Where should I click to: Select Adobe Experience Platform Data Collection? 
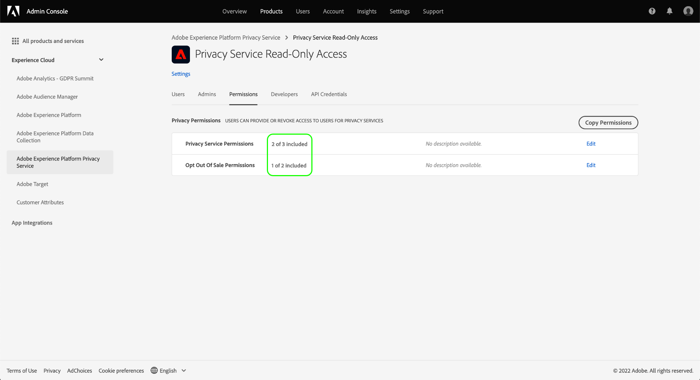[x=55, y=137]
